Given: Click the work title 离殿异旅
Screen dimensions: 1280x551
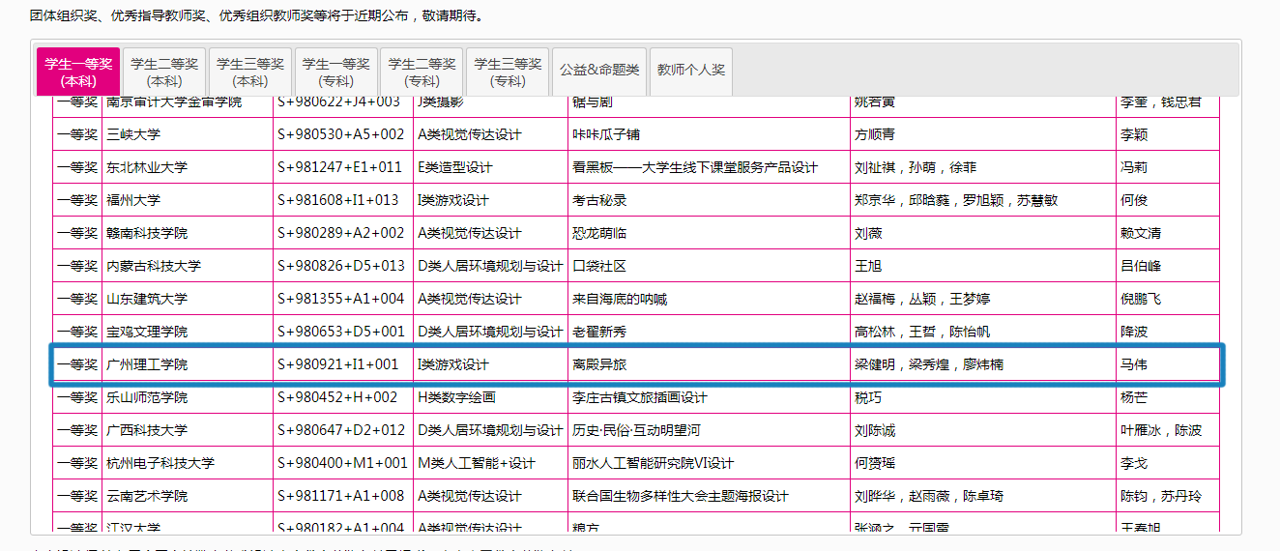Looking at the screenshot, I should point(599,364).
